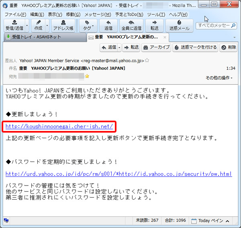The height and width of the screenshot is (228, 241).
Task: Open the koushinnoonegai.cher-ish.net link
Action: 59,127
